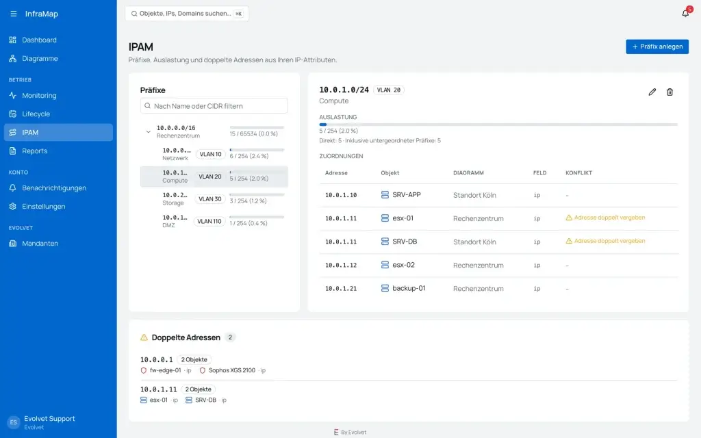Click search magnifier icon in top search

point(133,14)
